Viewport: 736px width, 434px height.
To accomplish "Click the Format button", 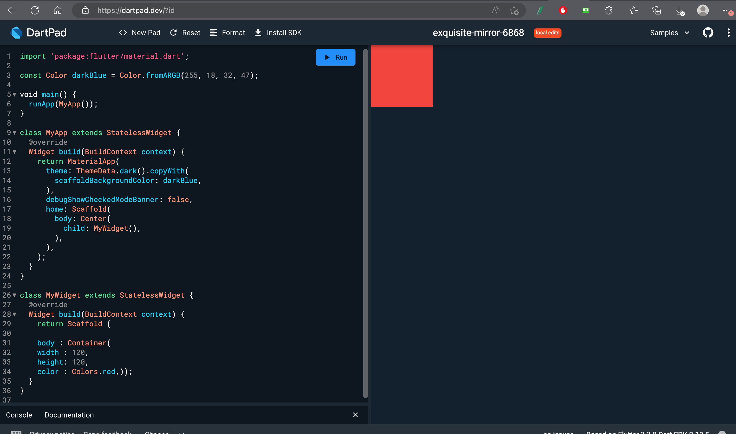I will tap(227, 33).
